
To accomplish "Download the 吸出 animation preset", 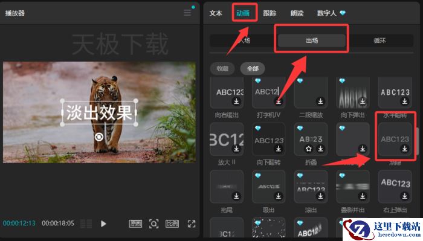I will (278, 196).
